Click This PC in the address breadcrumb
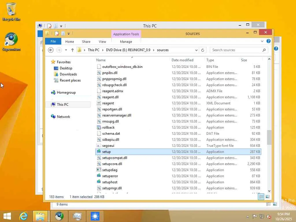Image resolution: width=296 pixels, height=222 pixels. click(x=93, y=50)
